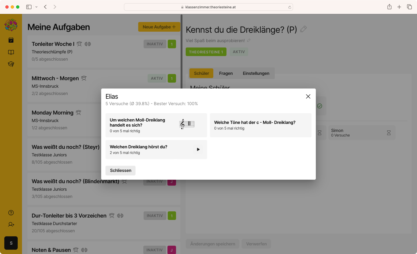Screen dimensions: 417x254
Task: Open the Safari share menu
Action: coord(389,7)
